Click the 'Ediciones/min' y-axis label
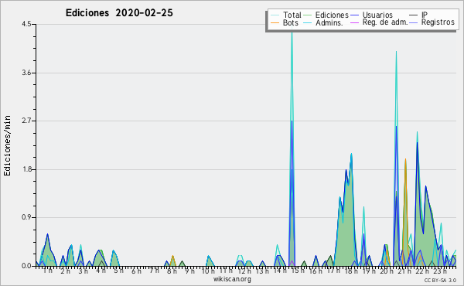Screen dimensions: 464x286 [7, 145]
